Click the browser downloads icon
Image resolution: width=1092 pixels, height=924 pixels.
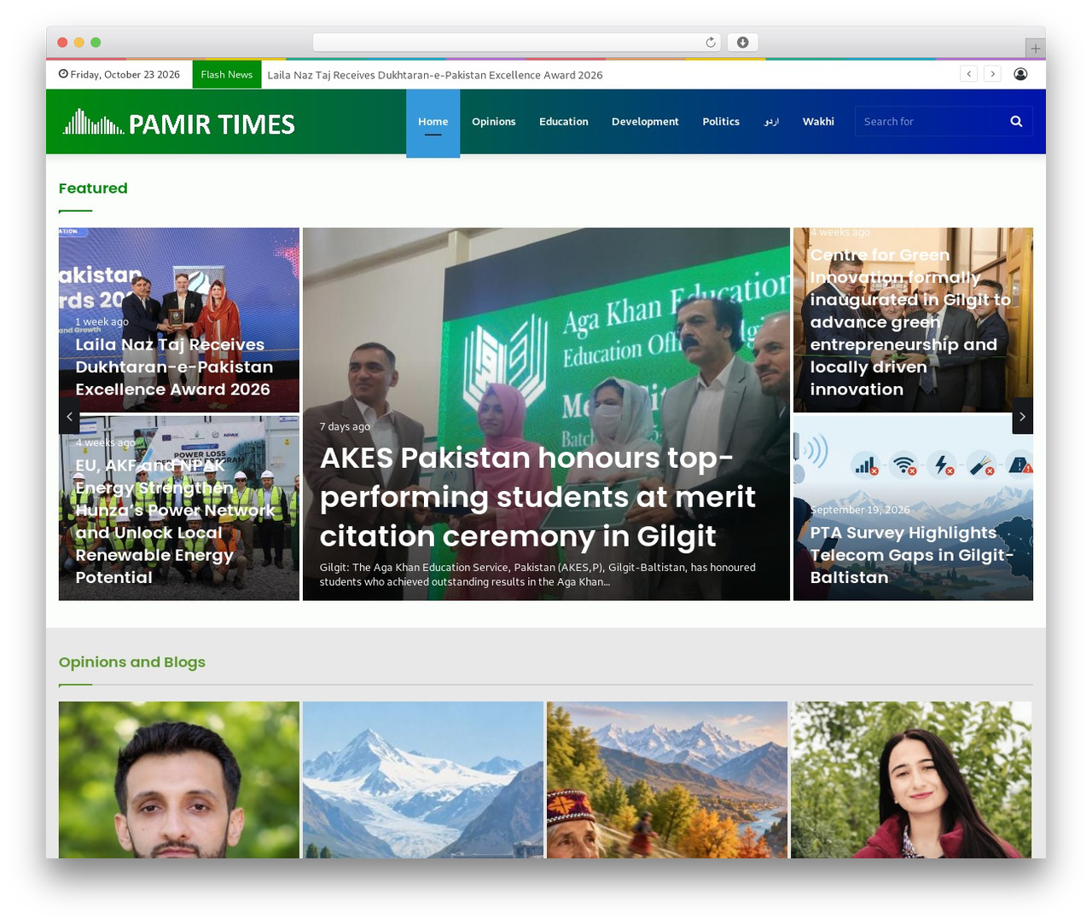click(x=742, y=43)
